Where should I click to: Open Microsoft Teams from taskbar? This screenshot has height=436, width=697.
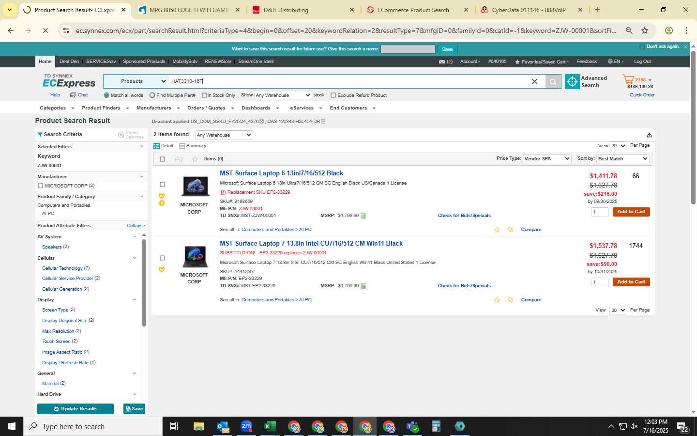coord(412,426)
